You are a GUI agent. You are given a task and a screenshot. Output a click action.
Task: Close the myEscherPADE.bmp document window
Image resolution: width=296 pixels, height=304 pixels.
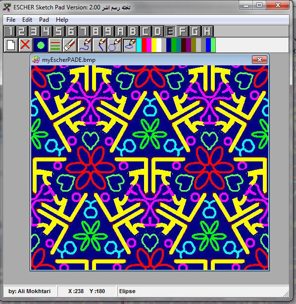[x=259, y=60]
